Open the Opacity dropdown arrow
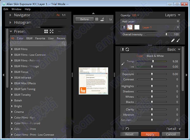The image size is (190, 140). pyautogui.click(x=138, y=15)
